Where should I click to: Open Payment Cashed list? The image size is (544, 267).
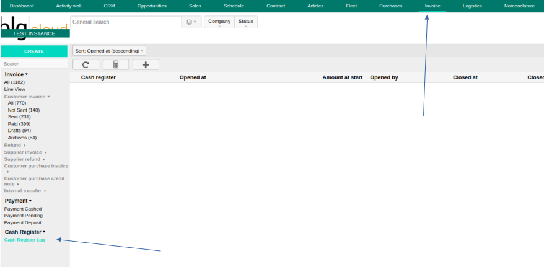pyautogui.click(x=23, y=209)
